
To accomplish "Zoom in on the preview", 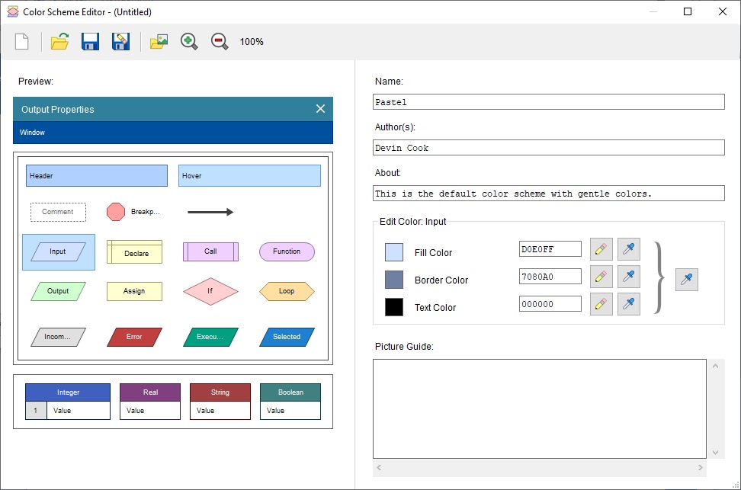I will [x=189, y=42].
